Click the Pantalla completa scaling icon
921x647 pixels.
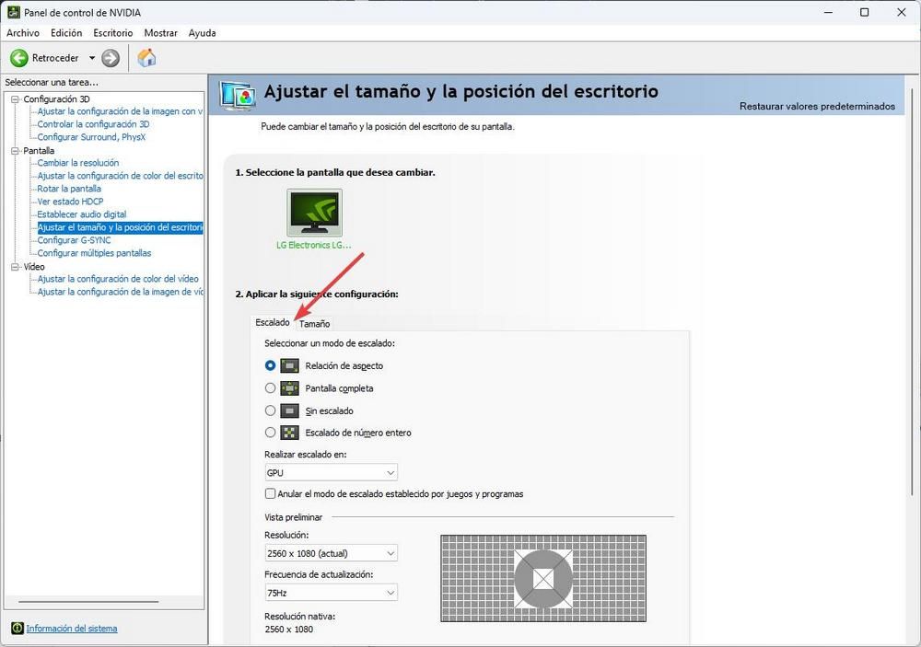(289, 388)
